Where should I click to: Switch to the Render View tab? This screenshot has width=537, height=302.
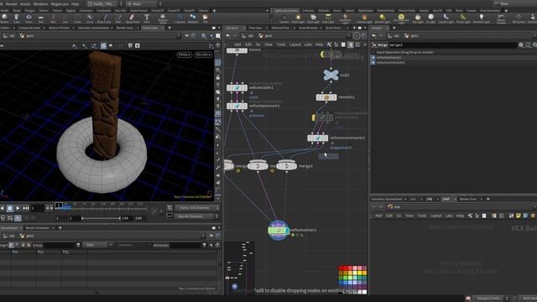point(125,28)
